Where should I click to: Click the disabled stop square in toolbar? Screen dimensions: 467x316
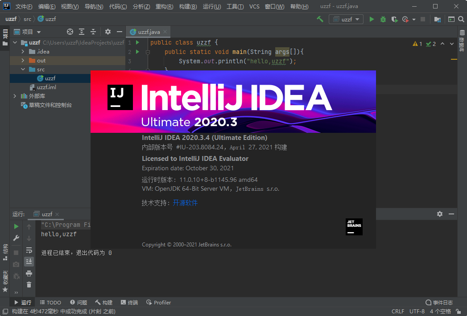tap(423, 19)
